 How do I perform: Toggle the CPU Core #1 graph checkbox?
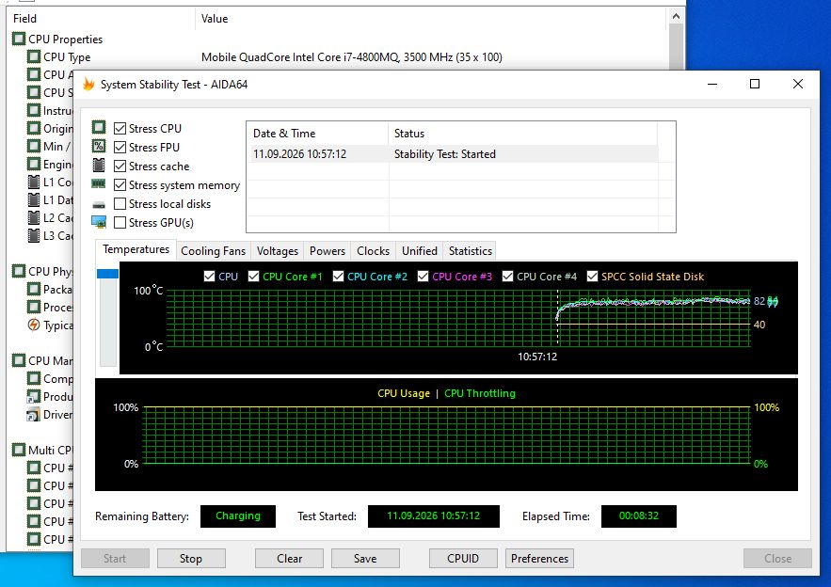254,277
